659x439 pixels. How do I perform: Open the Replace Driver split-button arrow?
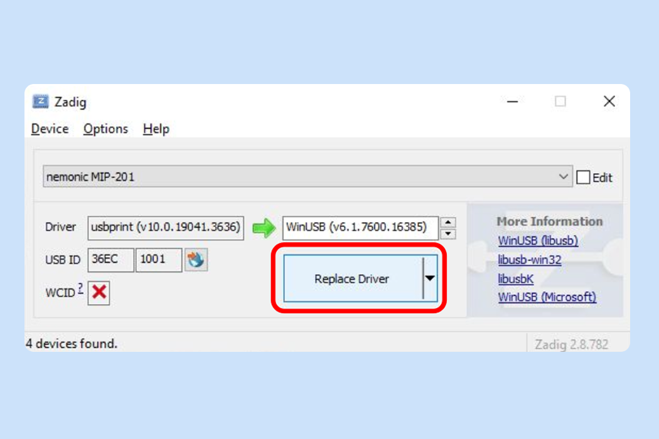click(x=430, y=278)
